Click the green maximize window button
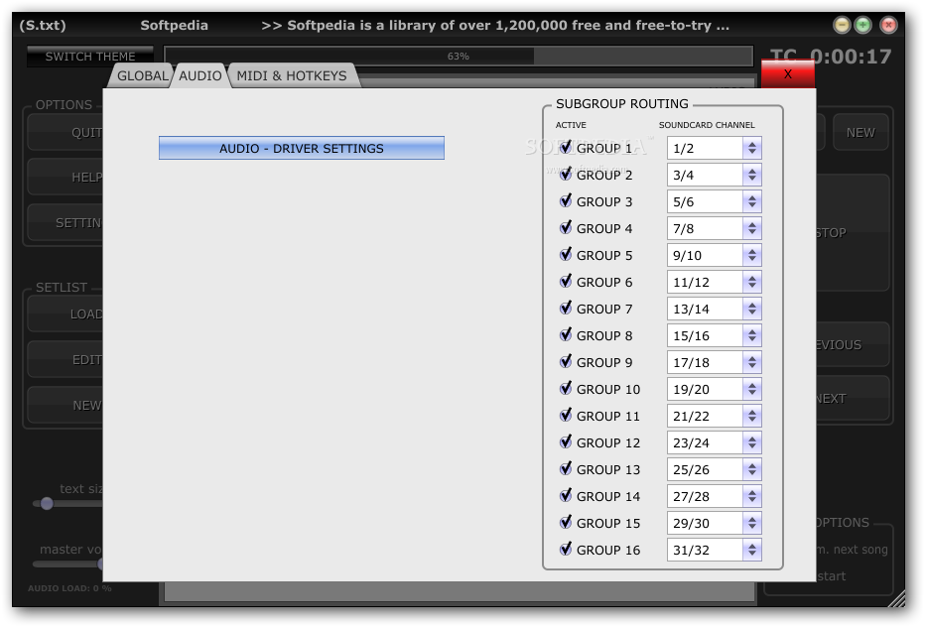The width and height of the screenshot is (925, 627). (863, 25)
